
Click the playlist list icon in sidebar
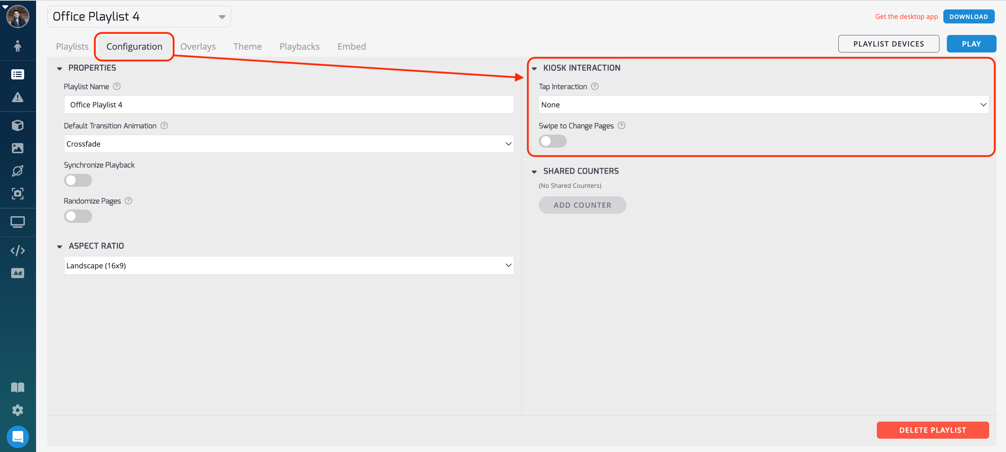(x=18, y=74)
